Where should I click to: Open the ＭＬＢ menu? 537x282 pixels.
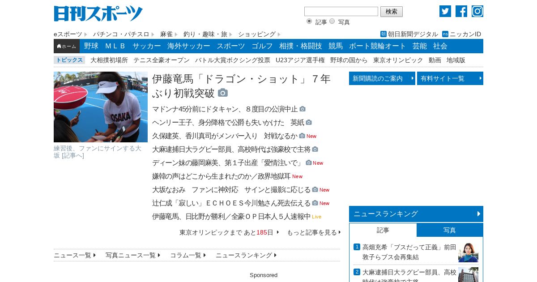[x=115, y=46]
